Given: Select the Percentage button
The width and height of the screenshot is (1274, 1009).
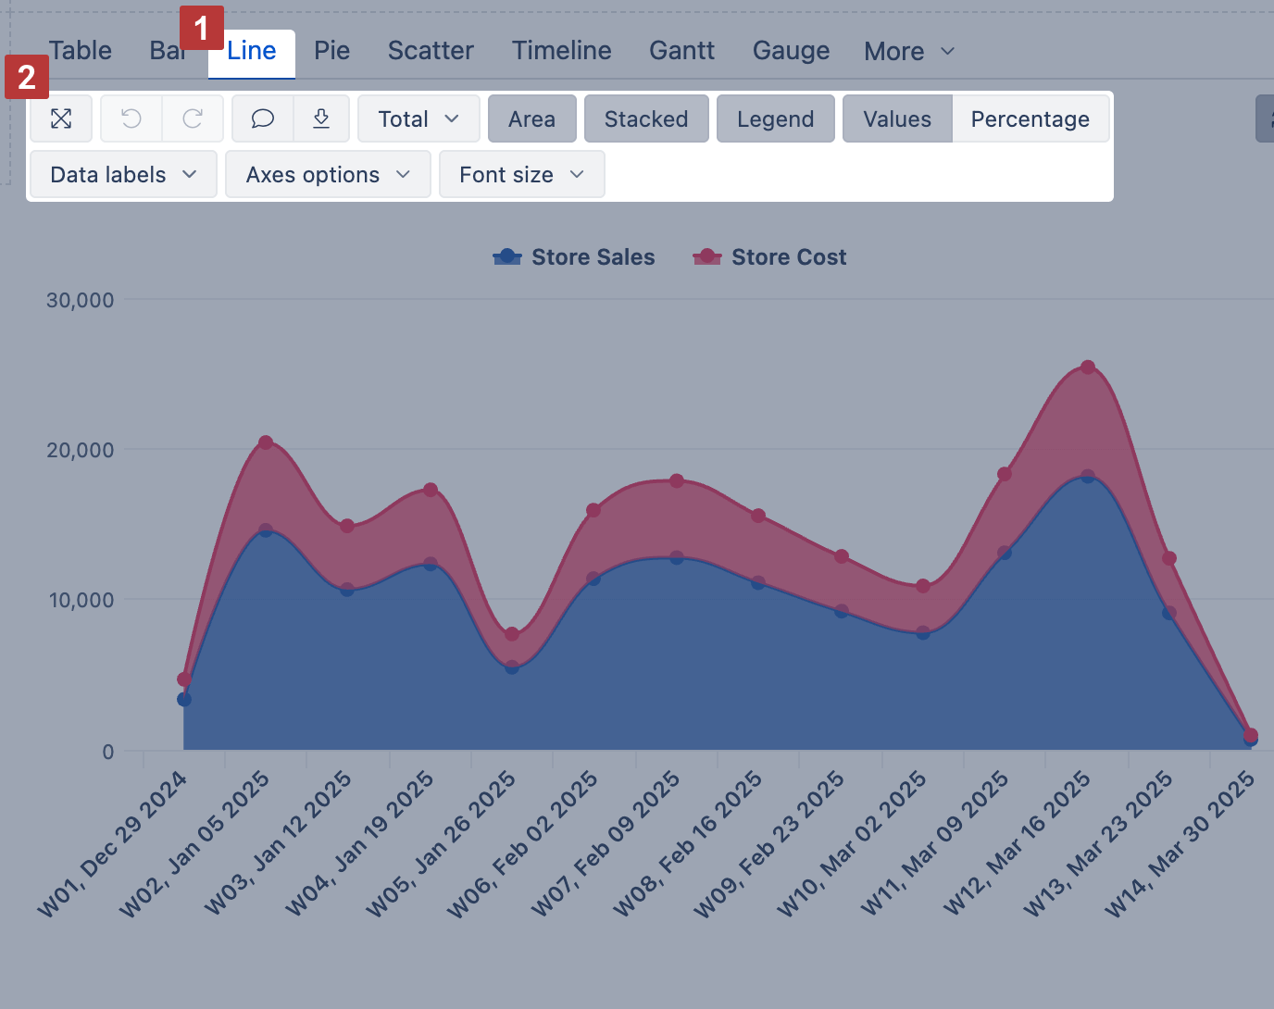Looking at the screenshot, I should point(1030,119).
